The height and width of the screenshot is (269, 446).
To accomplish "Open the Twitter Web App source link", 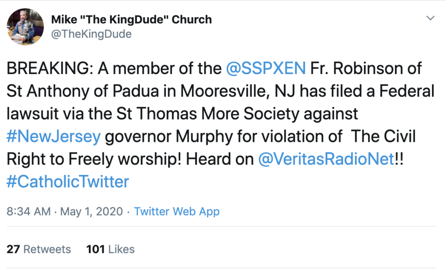I will (x=177, y=212).
